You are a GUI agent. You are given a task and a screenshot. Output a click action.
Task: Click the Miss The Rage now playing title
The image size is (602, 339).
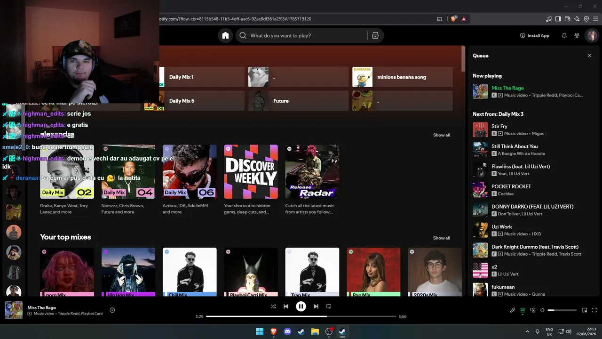[507, 88]
